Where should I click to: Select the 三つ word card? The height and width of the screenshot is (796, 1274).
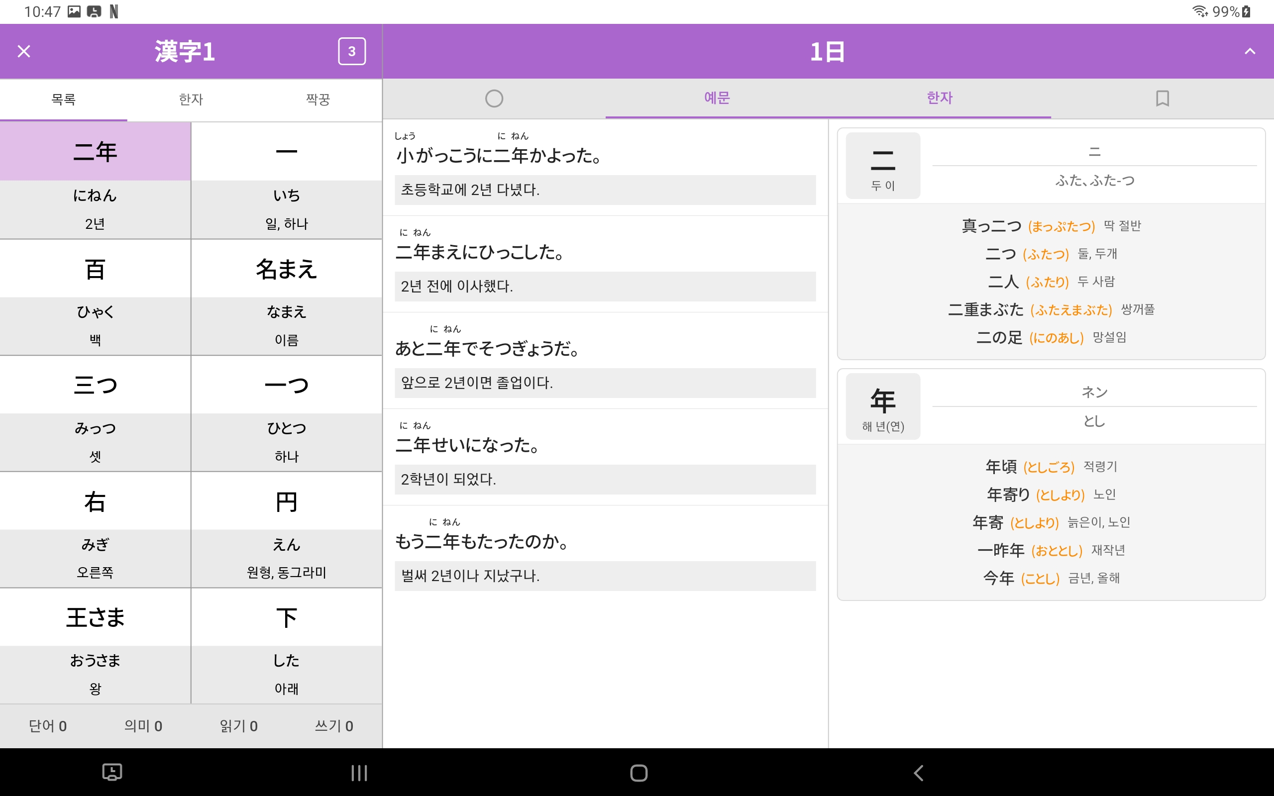pos(95,414)
